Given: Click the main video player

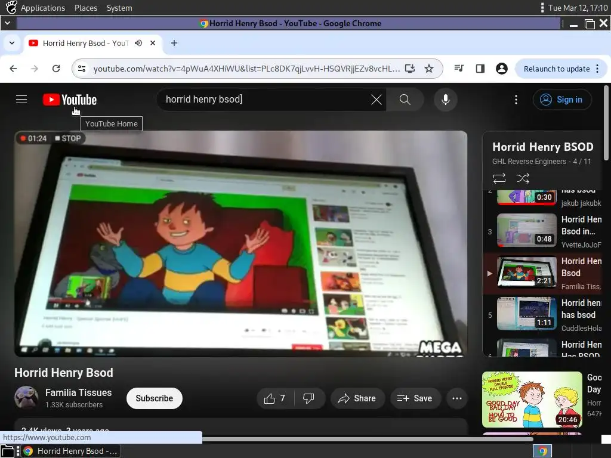Looking at the screenshot, I should click(x=241, y=244).
